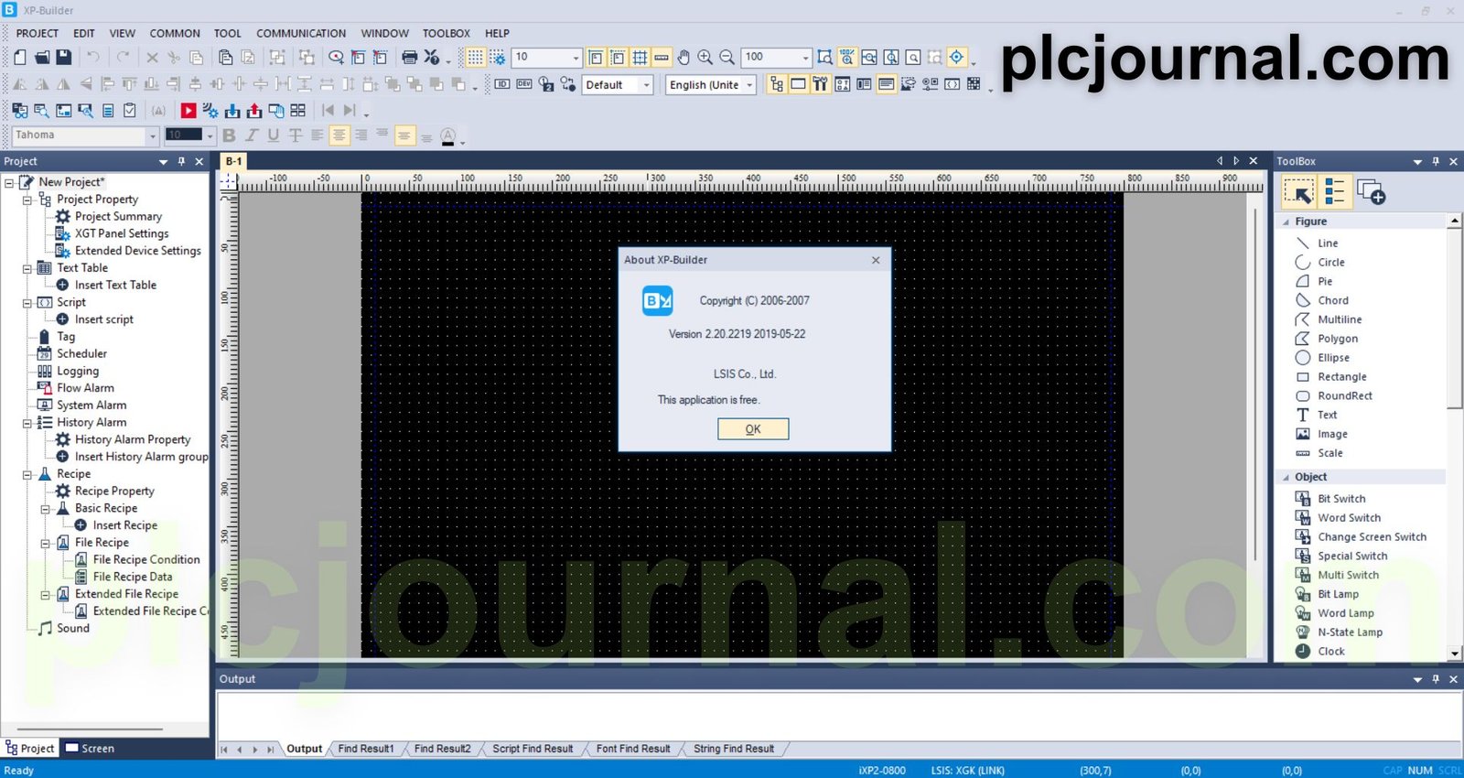The width and height of the screenshot is (1464, 778).
Task: Click the 100% zoom reset icon
Action: pos(847,57)
